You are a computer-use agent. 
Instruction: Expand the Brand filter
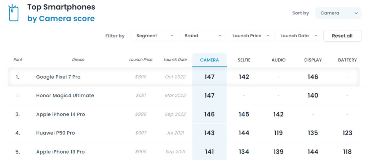202,36
